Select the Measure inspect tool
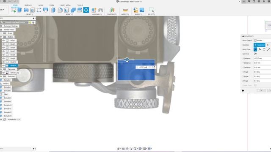Screen dimensions: 271x152 pos(125,10)
